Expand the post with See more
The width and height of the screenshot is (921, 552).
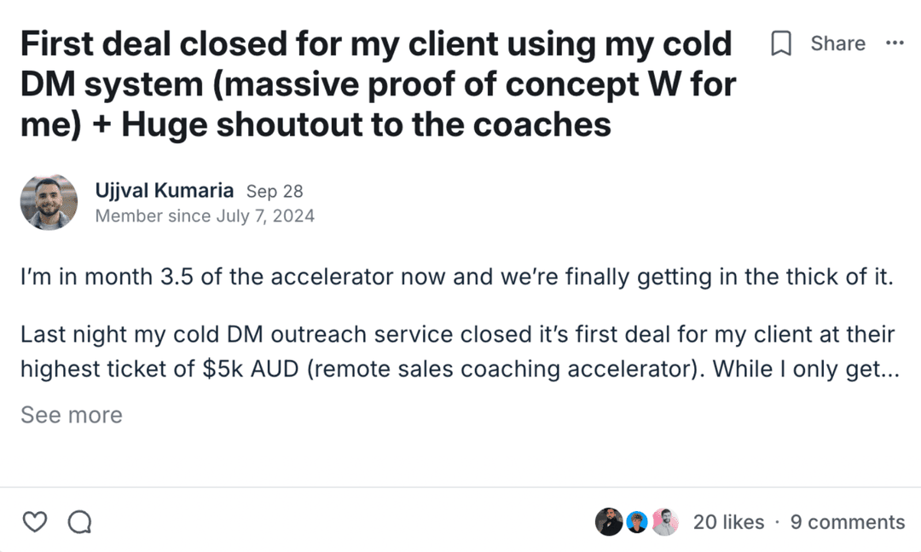click(x=72, y=415)
